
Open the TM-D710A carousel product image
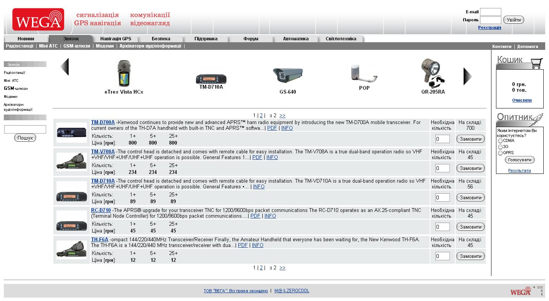[211, 79]
